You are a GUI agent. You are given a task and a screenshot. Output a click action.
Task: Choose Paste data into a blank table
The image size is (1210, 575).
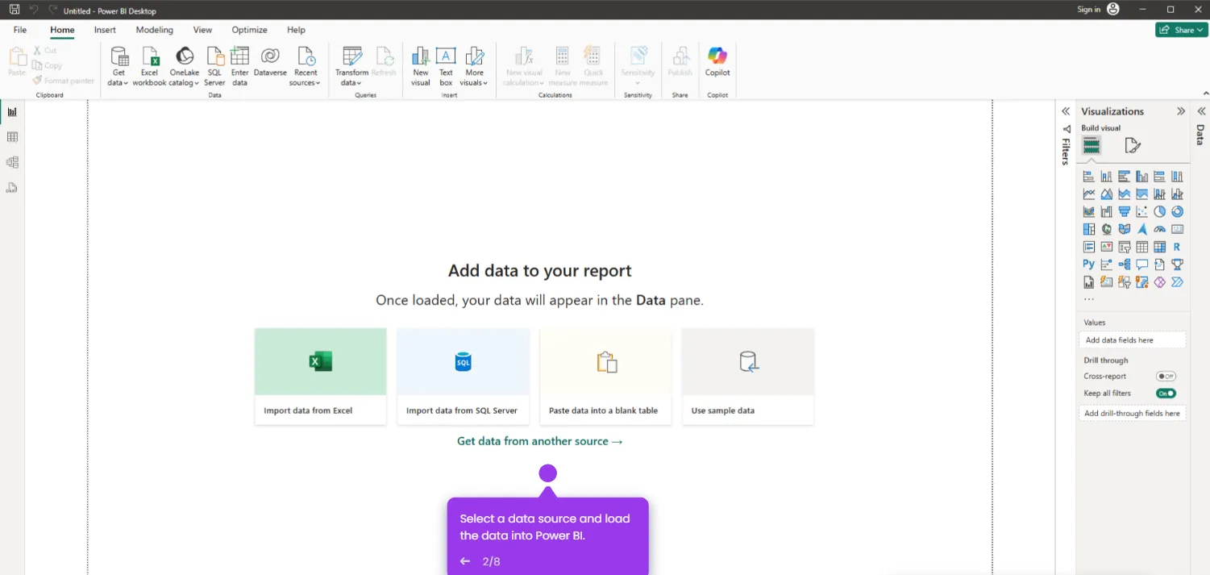pyautogui.click(x=605, y=377)
